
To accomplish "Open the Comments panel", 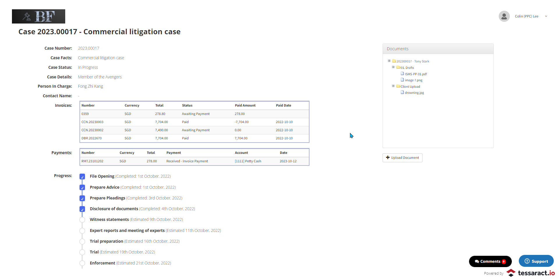I will 490,261.
